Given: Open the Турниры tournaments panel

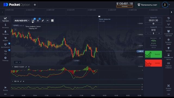Looking at the screenshot, I should click(x=169, y=49).
